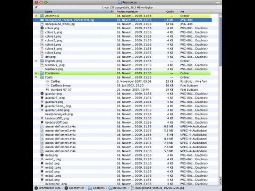The height and width of the screenshot is (191, 255).
Task: Select the guardar2.png row
Action: pyautogui.click(x=122, y=102)
